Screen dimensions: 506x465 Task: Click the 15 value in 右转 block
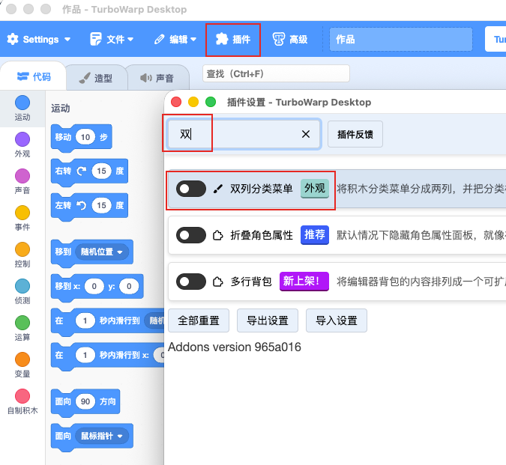point(102,171)
